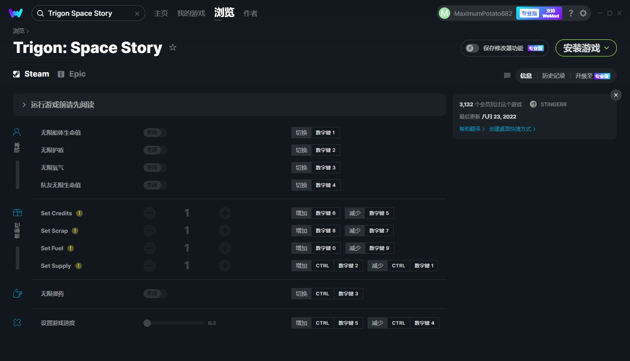630x361 pixels.
Task: Go to 主页 tab
Action: (x=161, y=13)
